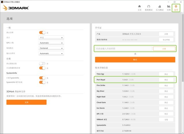Screen dimensions: 184x134
Task: Click the 许可证 license section heading
Action: pyautogui.click(x=98, y=28)
